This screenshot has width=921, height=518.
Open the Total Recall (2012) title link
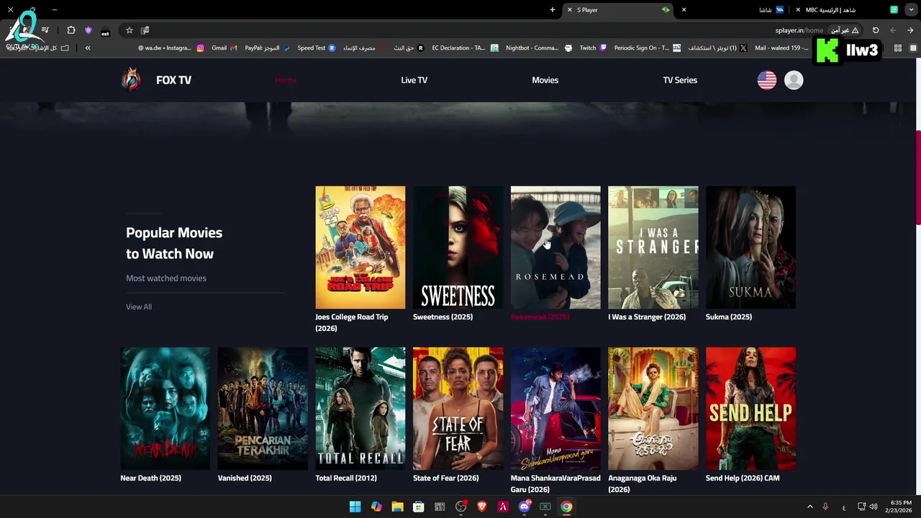pyautogui.click(x=345, y=478)
